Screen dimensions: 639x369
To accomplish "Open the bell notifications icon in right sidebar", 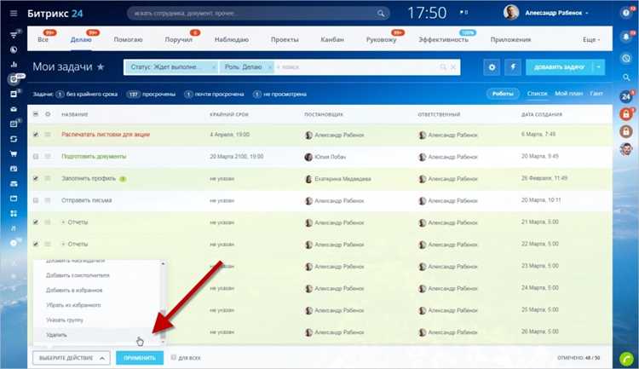I will [x=626, y=37].
